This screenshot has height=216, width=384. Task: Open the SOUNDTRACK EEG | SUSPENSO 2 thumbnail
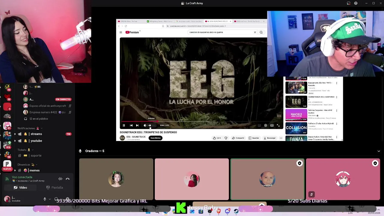(x=296, y=102)
